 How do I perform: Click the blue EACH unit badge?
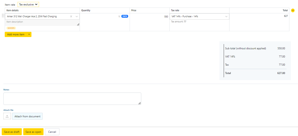(x=124, y=16)
